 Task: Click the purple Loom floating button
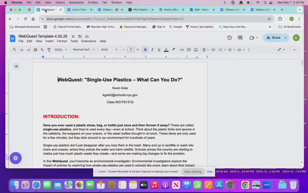tap(16, 158)
